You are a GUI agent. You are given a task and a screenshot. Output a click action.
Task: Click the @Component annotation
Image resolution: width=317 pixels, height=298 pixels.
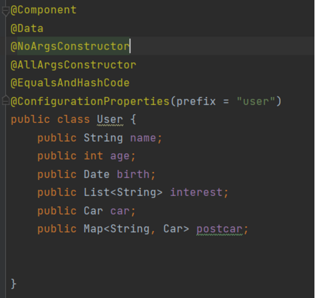click(43, 10)
